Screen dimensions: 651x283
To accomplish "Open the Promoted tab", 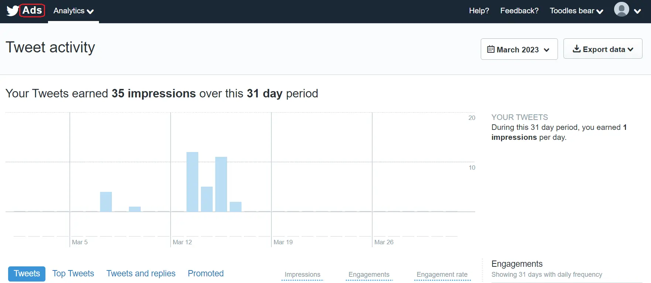I will pyautogui.click(x=206, y=274).
